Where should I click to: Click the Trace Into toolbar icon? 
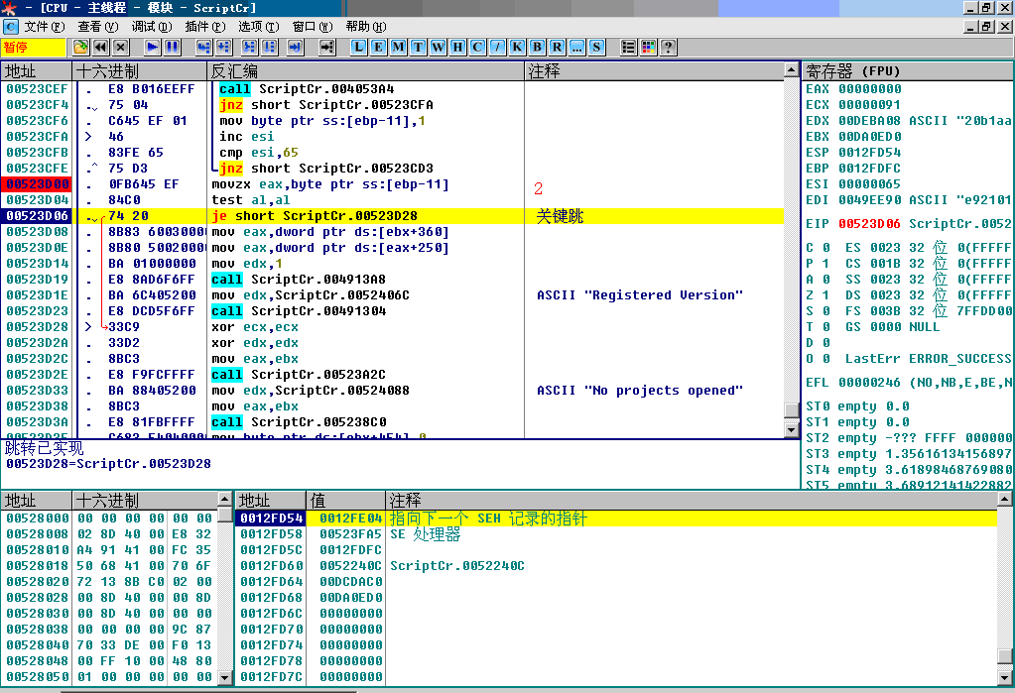tap(249, 48)
